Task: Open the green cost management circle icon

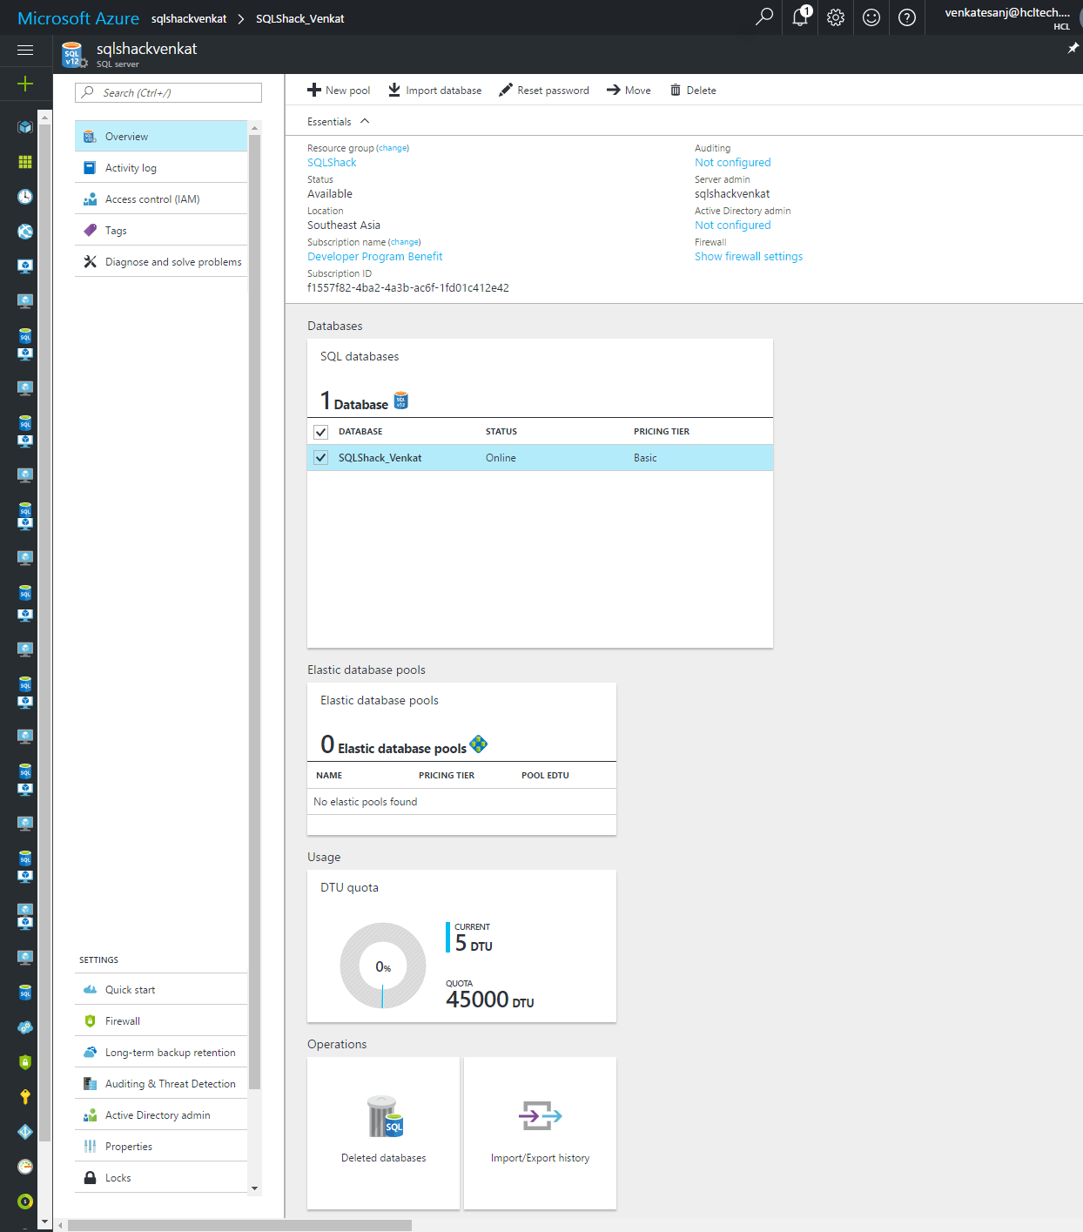Action: point(25,1202)
